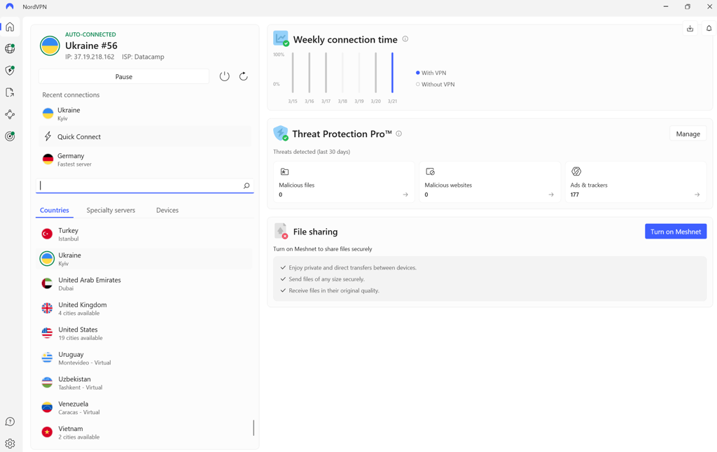Click the download updates icon
This screenshot has width=717, height=452.
(690, 28)
